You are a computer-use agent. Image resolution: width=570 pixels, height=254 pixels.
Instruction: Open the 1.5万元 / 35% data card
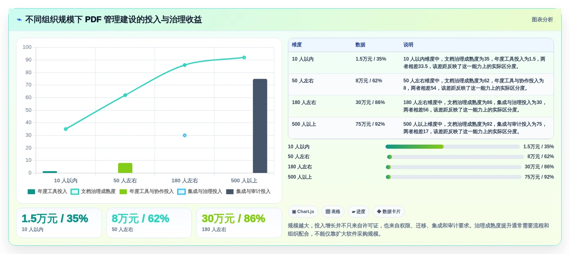pos(59,223)
